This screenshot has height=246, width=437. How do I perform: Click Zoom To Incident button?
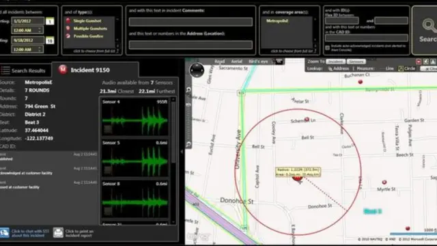click(x=335, y=61)
